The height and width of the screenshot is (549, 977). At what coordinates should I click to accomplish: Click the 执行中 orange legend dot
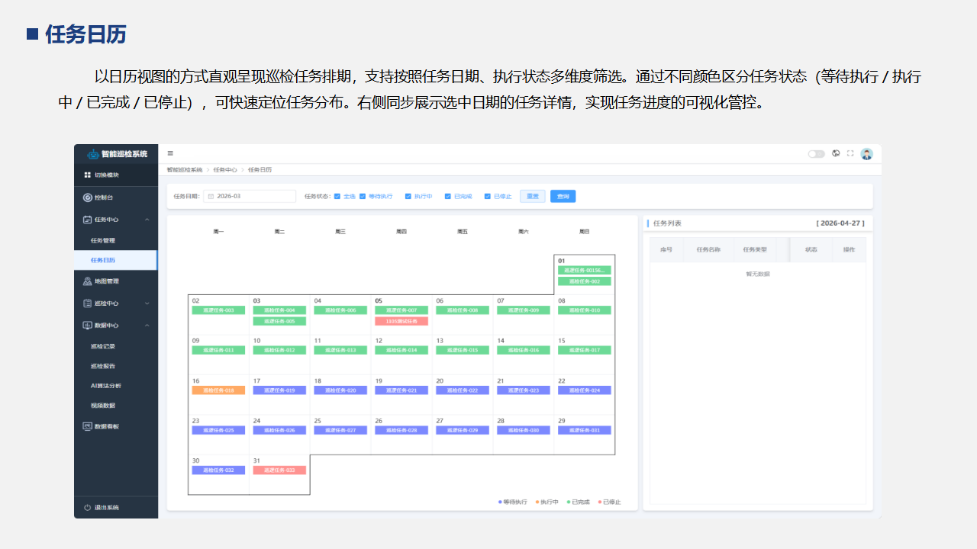[x=537, y=502]
